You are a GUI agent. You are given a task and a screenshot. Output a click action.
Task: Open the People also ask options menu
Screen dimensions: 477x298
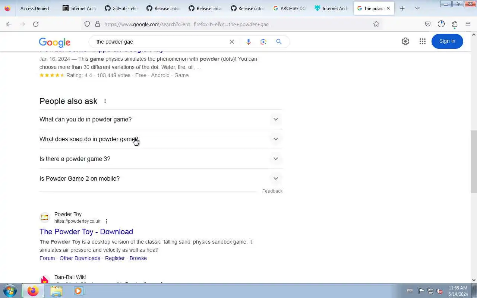point(105,101)
